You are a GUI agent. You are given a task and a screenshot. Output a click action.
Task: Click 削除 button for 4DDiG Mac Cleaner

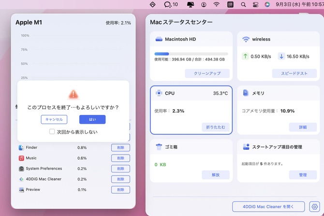point(120,179)
